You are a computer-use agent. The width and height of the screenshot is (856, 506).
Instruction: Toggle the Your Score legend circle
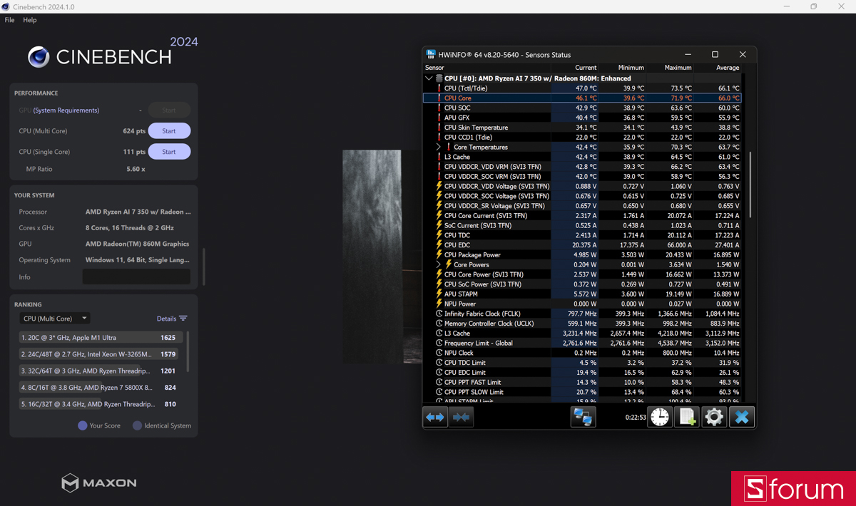(83, 425)
